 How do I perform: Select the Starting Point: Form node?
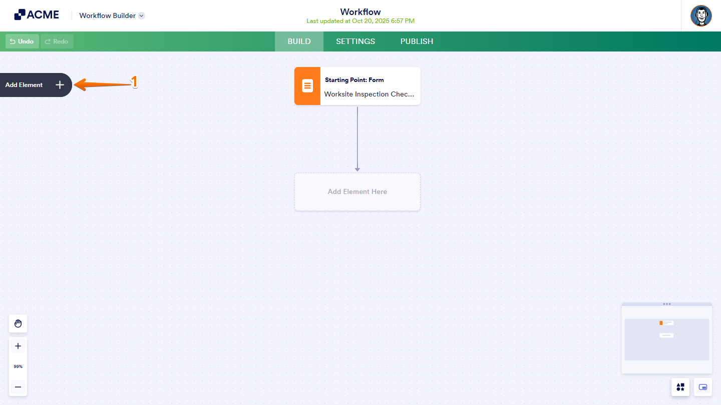tap(357, 86)
